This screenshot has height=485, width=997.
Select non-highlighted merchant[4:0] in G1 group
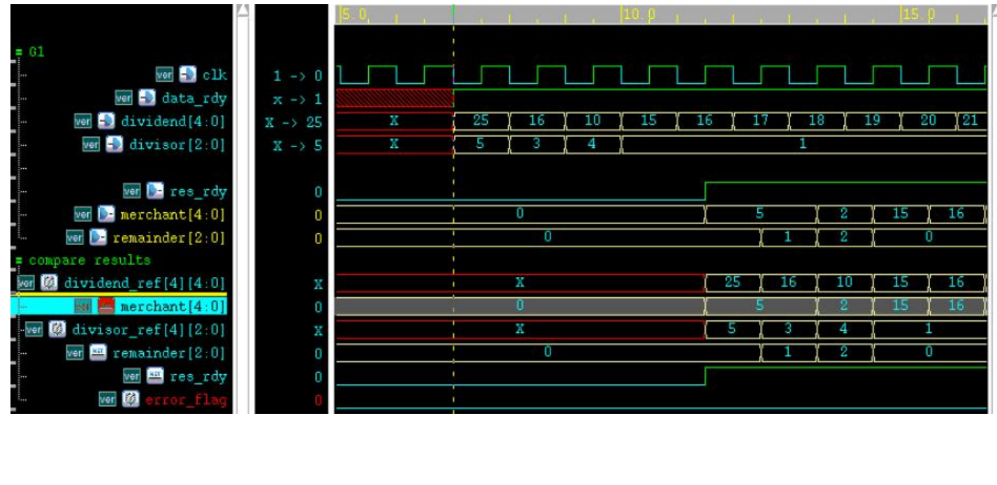pos(173,214)
